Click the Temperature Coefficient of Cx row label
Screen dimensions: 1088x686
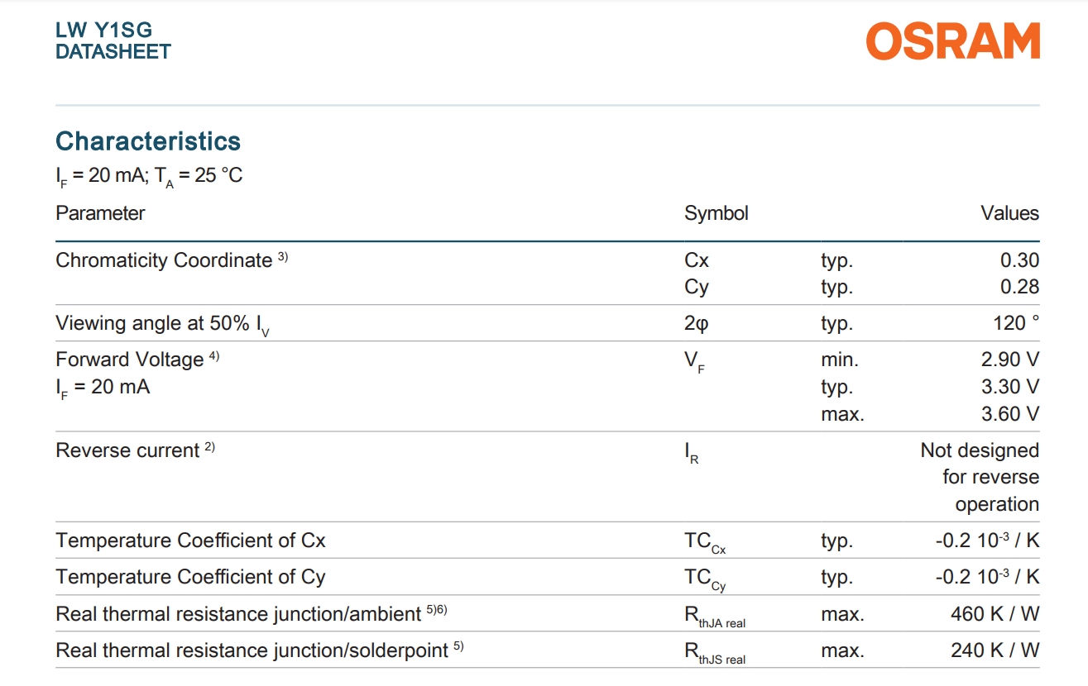[190, 541]
